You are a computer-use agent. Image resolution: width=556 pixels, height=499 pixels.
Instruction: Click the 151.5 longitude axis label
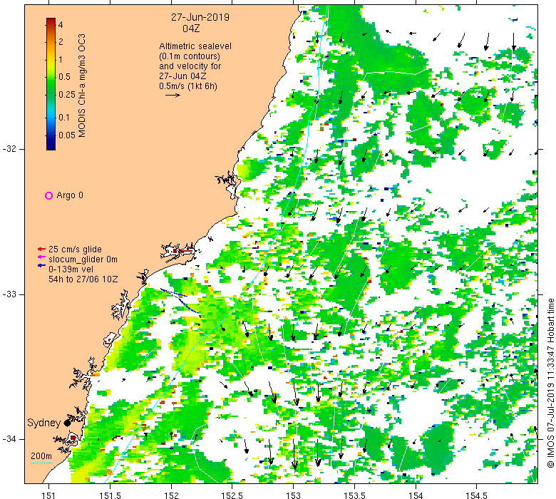tap(110, 495)
